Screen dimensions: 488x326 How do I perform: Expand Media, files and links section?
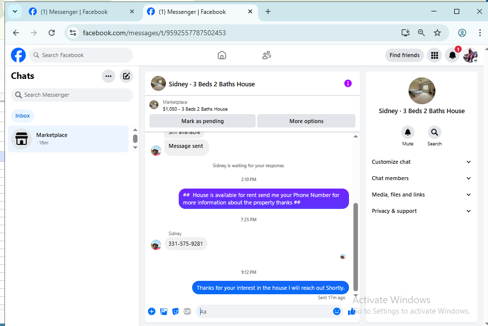[x=421, y=195]
